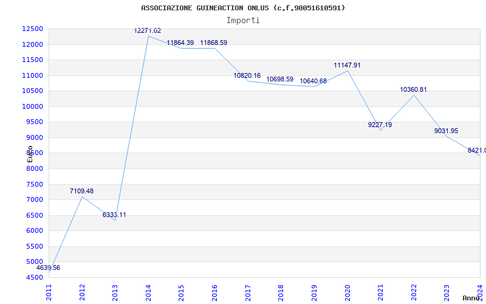The image size is (486, 304).
Task: Select data label 9227.19
Action: click(380, 125)
